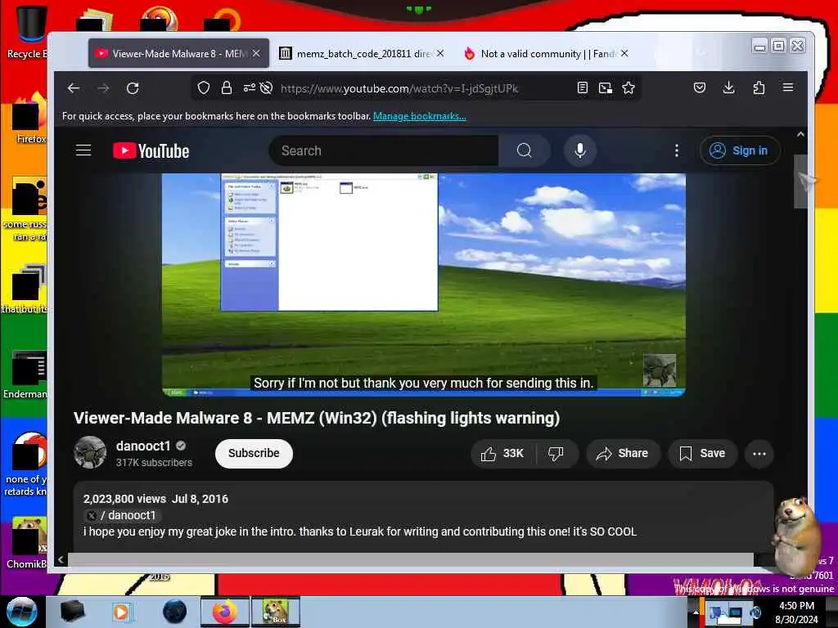Like the video (33K thumbs up)
Image resolution: width=838 pixels, height=628 pixels.
coord(502,453)
